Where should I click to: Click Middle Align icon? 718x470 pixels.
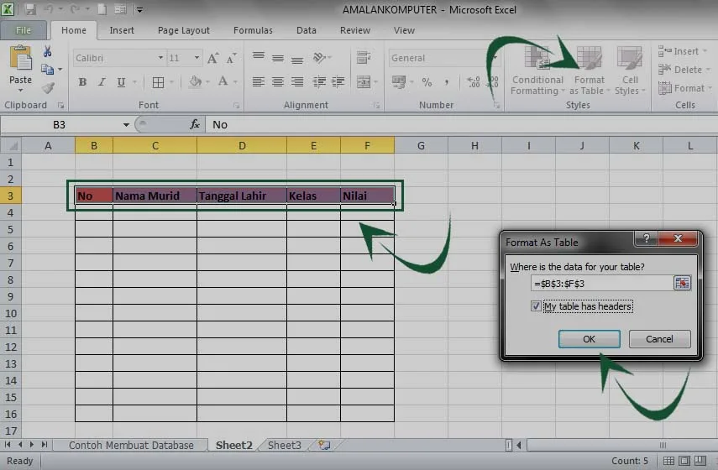(x=277, y=58)
